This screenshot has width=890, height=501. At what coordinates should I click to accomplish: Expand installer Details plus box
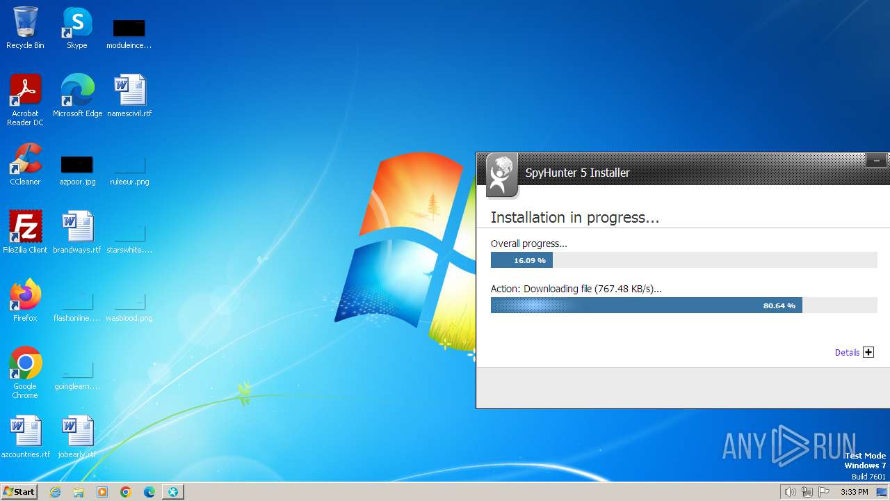pyautogui.click(x=868, y=352)
